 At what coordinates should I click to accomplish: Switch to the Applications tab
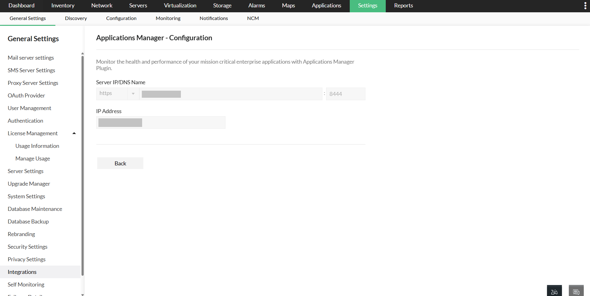326,6
